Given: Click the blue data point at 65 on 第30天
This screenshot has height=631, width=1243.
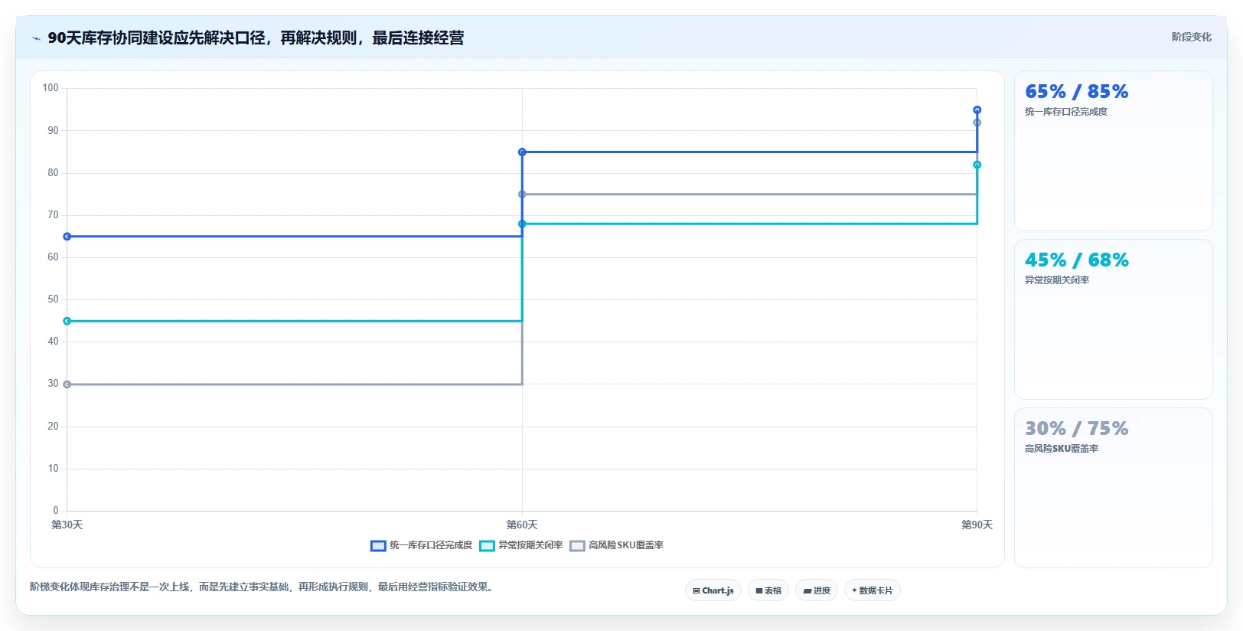Looking at the screenshot, I should 67,237.
